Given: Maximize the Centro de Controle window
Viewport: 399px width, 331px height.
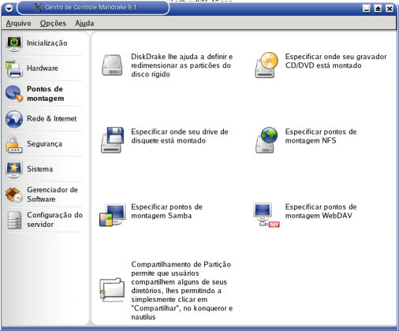Looking at the screenshot, I should click(378, 9).
